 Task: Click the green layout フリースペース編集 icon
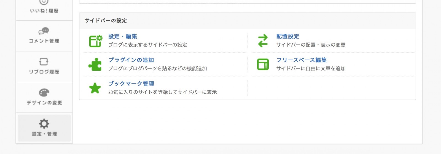tap(263, 64)
